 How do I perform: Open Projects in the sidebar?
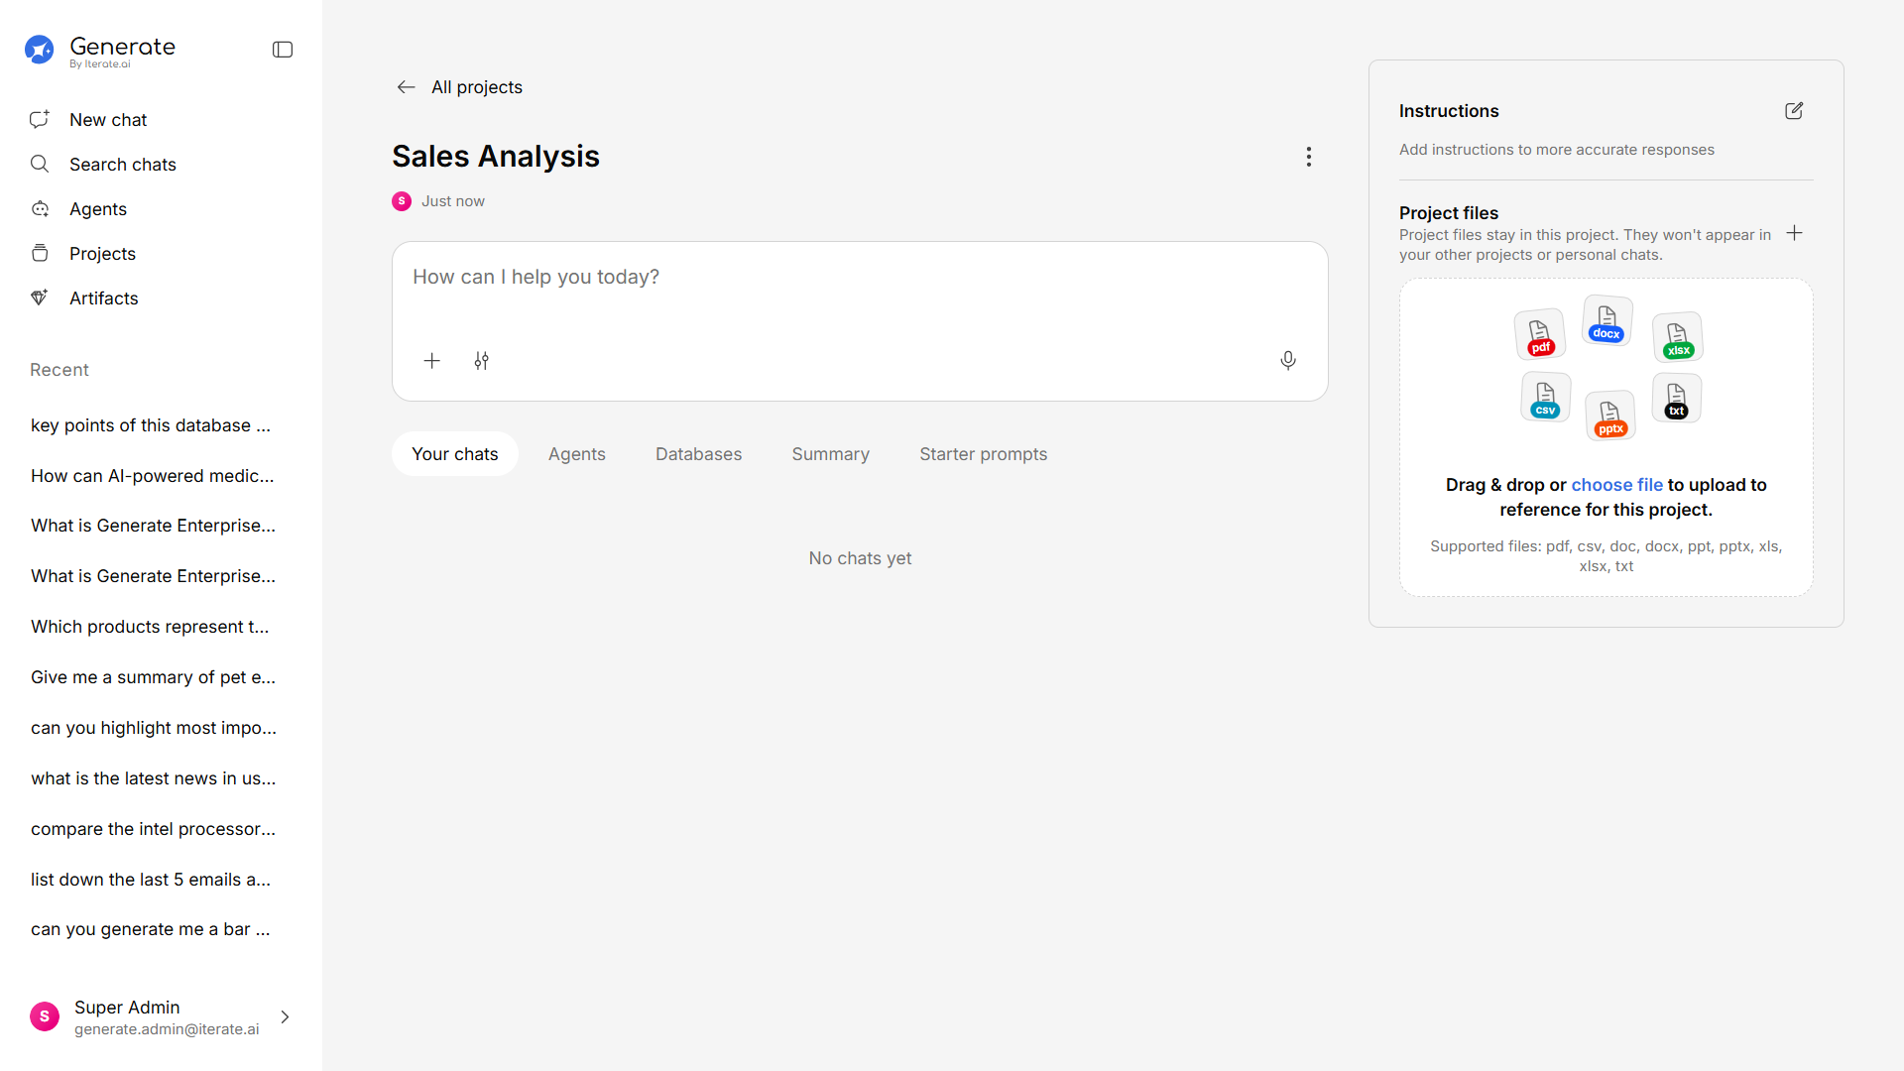[x=102, y=254]
